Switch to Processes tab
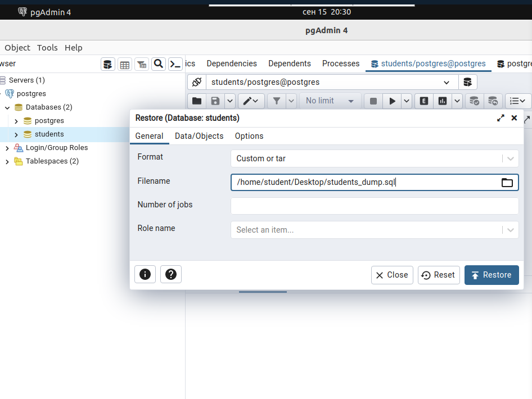The image size is (532, 399). coord(341,64)
